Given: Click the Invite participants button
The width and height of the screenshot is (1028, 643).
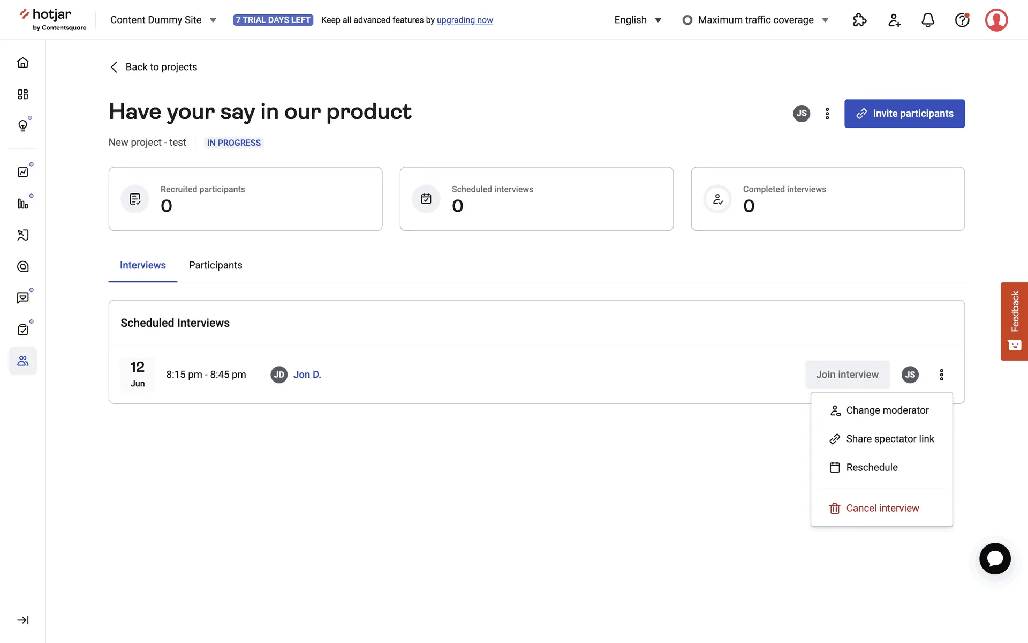Looking at the screenshot, I should click(904, 114).
